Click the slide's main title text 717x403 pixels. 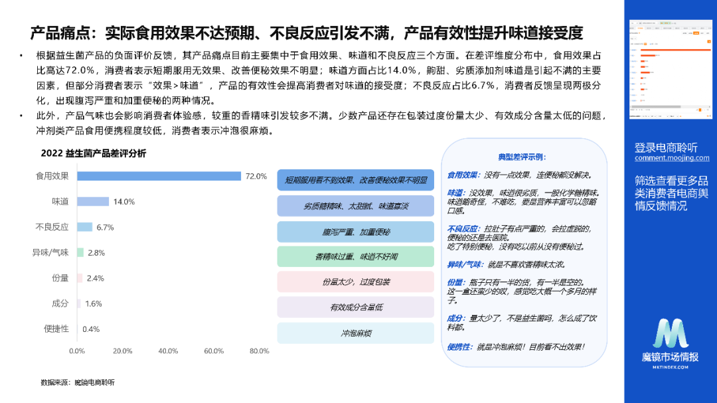click(306, 33)
